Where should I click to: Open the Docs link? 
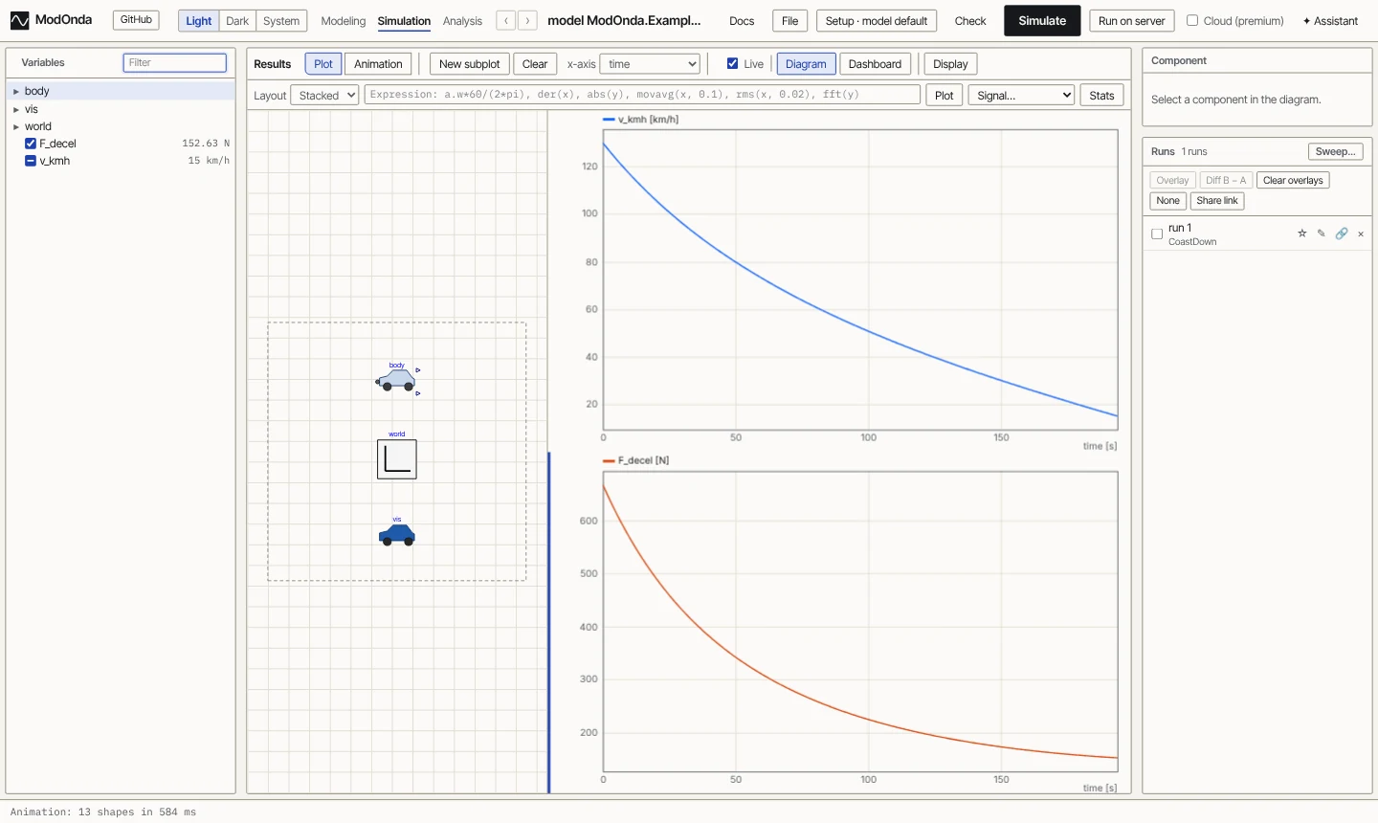coord(742,21)
